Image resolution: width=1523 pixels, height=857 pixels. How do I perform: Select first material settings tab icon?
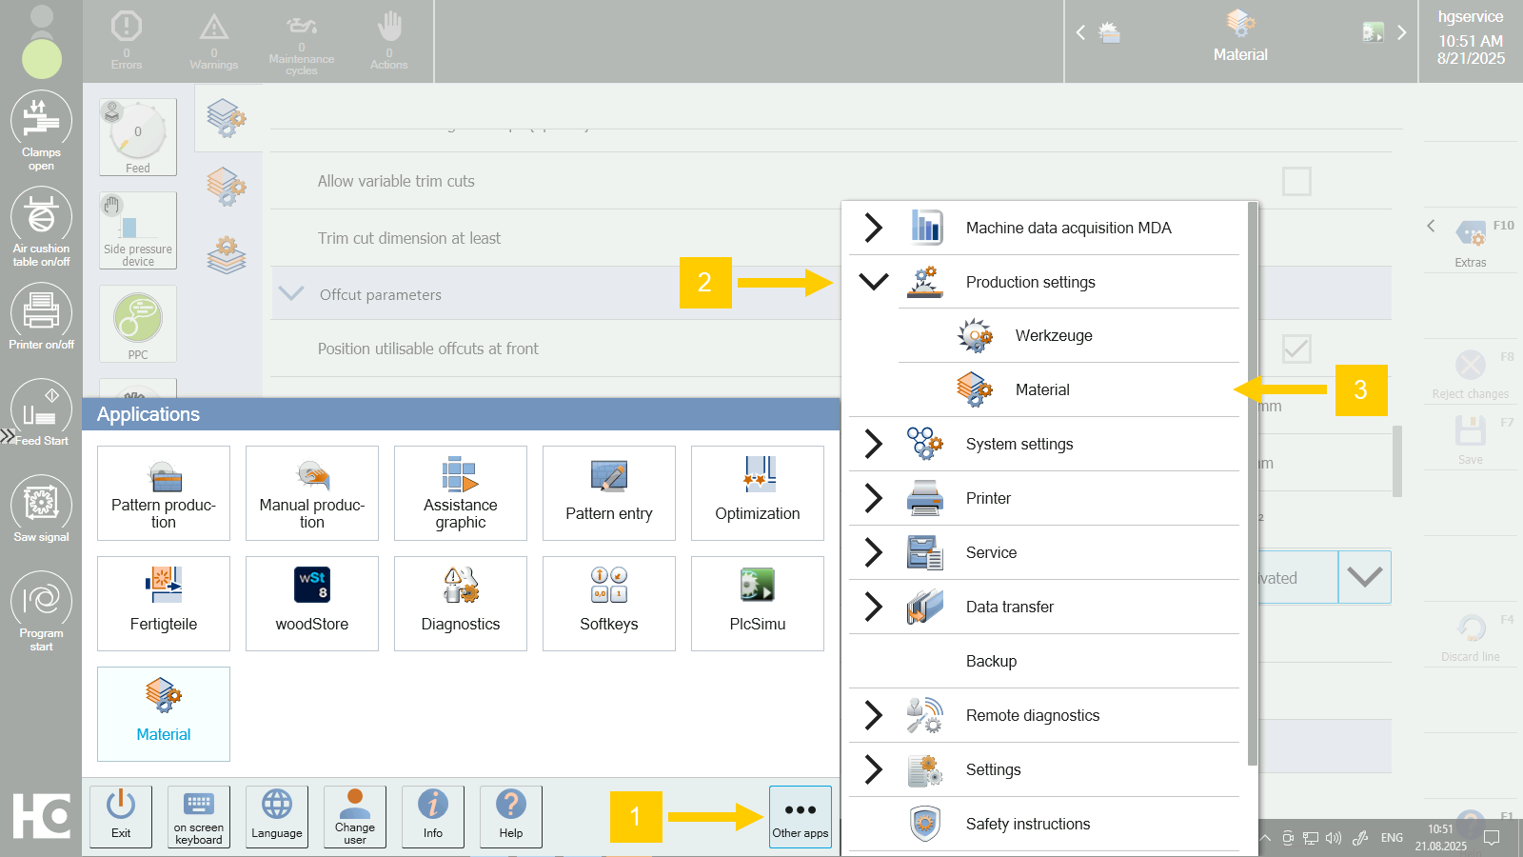click(x=227, y=118)
